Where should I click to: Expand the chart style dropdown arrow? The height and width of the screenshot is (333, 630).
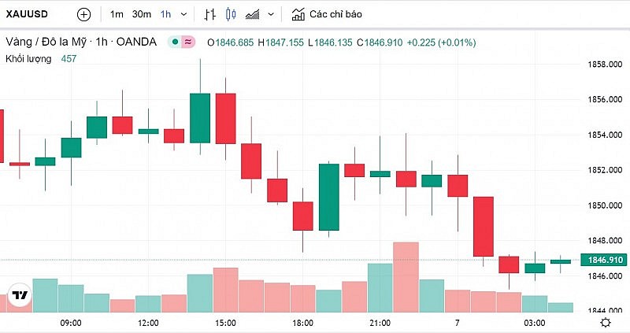(x=272, y=14)
